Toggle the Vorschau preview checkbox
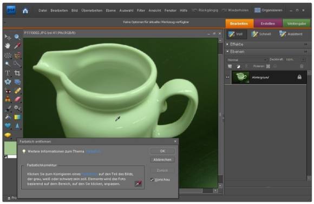Screen dimensions: 314x204 click(152, 180)
